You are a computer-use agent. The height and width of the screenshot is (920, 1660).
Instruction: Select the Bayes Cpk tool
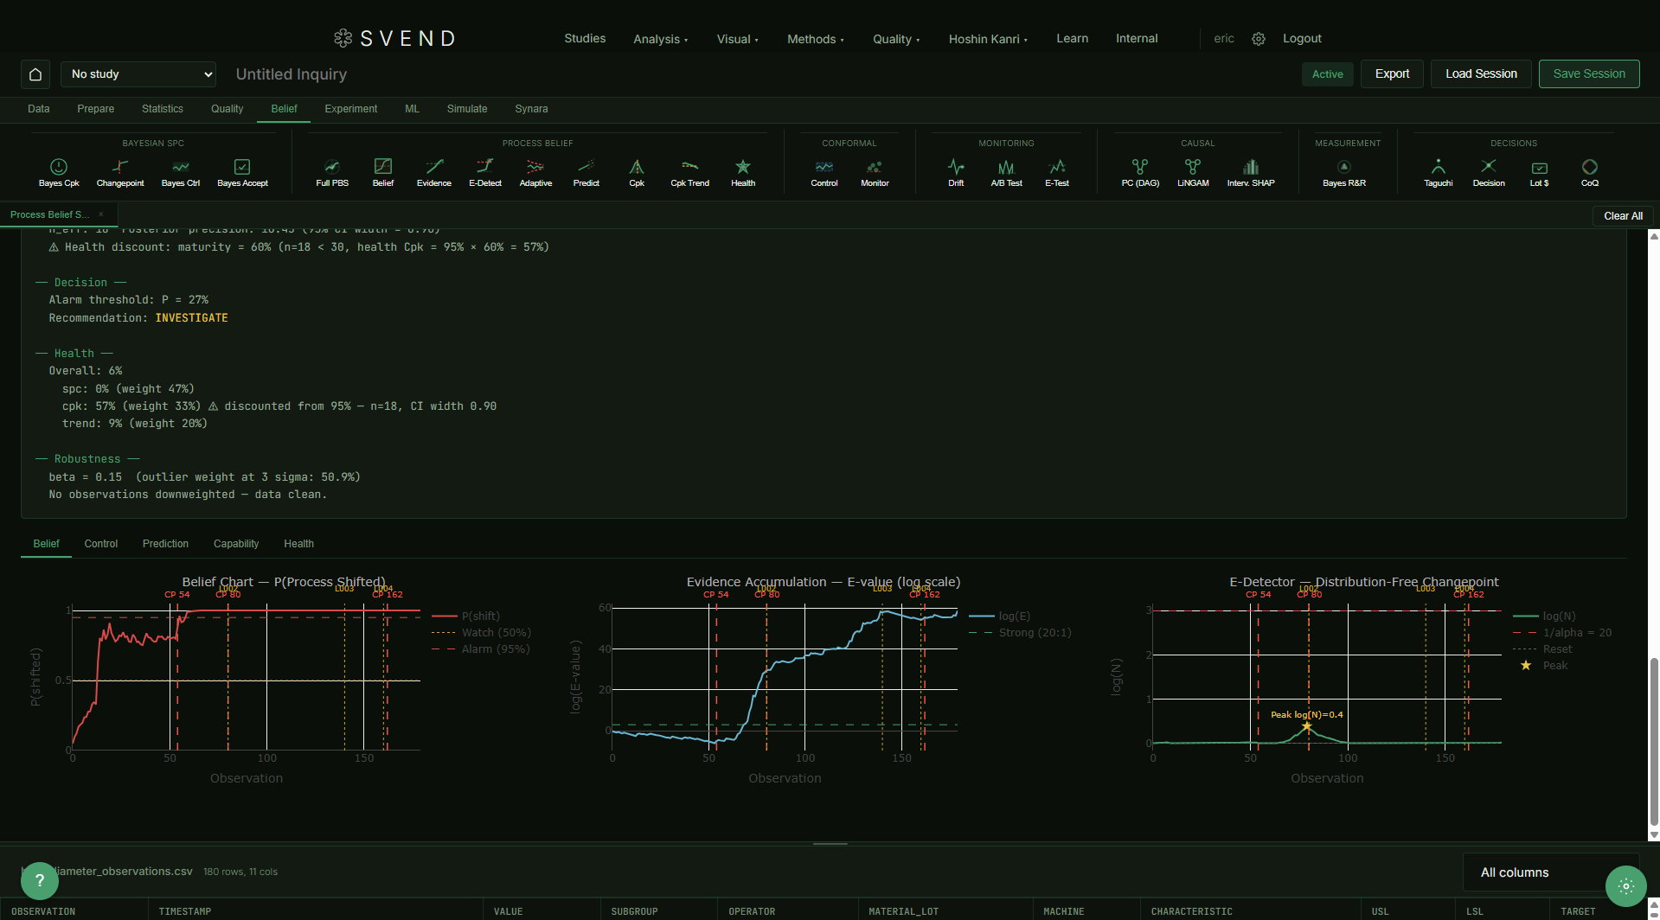[58, 171]
